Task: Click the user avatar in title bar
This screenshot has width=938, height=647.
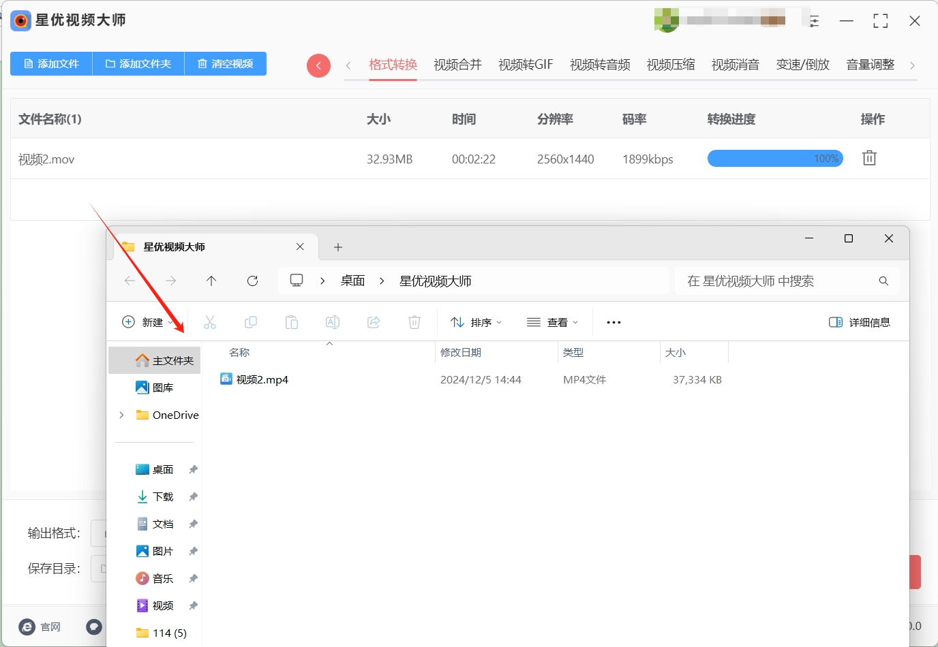Action: click(x=666, y=20)
